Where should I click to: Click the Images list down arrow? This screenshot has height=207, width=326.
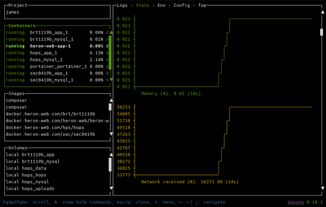click(x=111, y=134)
